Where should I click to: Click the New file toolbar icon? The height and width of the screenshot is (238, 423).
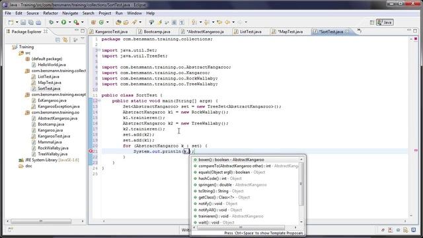tap(11, 22)
